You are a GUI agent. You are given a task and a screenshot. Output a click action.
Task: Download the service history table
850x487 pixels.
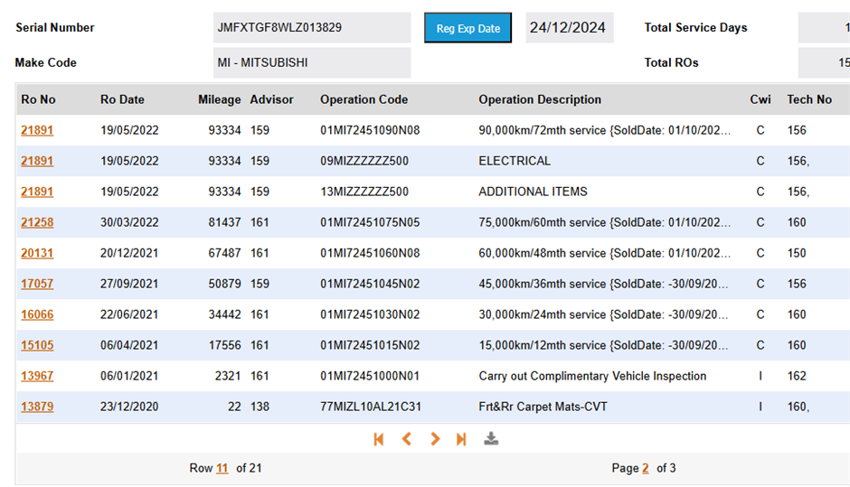[x=491, y=439]
